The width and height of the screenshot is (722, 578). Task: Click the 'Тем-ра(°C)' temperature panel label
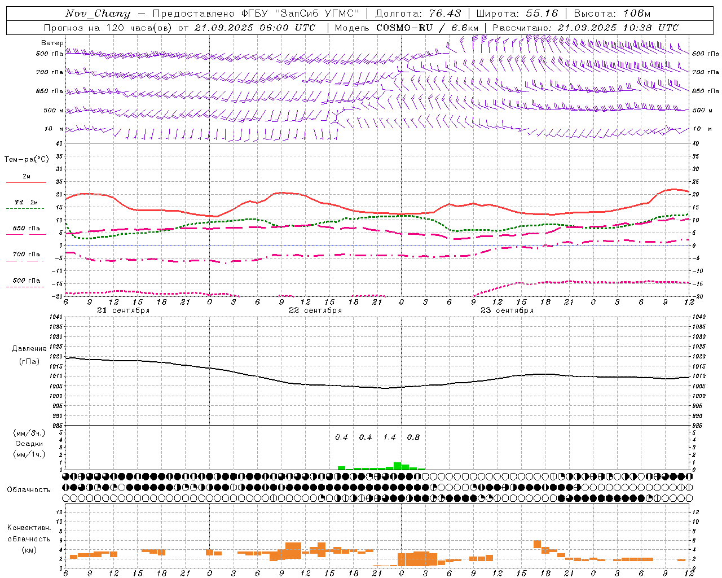click(27, 160)
